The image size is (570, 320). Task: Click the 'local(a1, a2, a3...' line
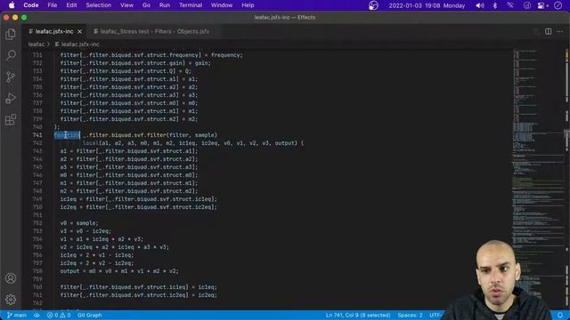click(x=193, y=143)
